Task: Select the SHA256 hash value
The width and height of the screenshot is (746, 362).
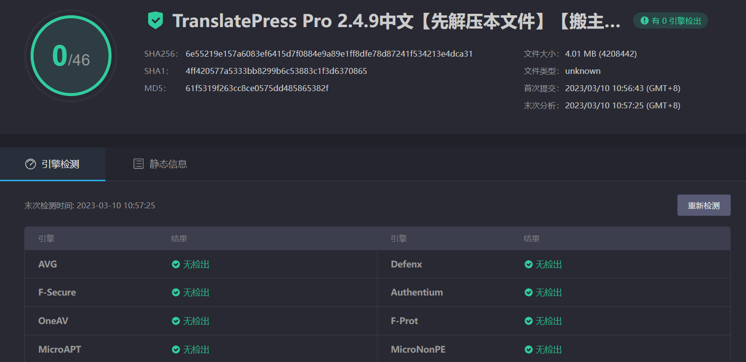Action: [x=329, y=54]
